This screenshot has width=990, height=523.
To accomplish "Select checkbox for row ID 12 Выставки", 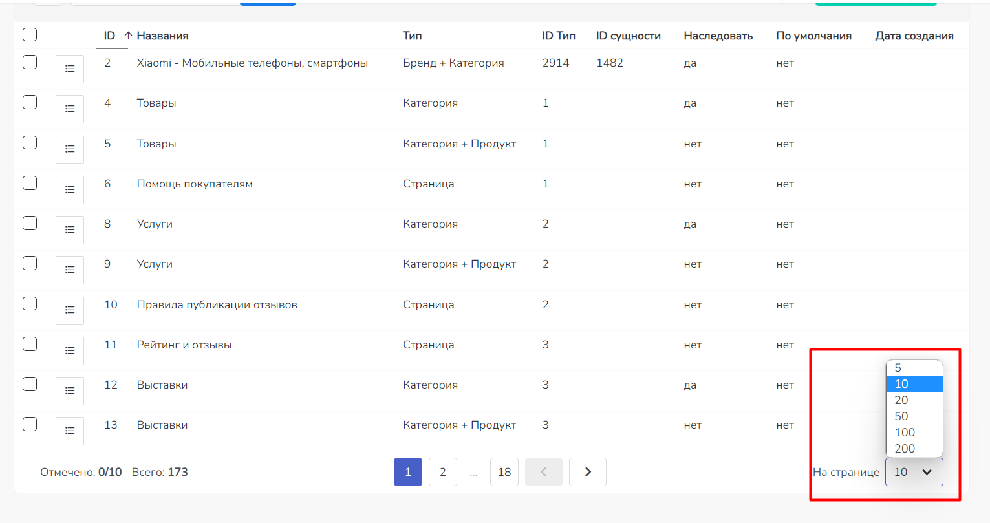I will [x=30, y=384].
